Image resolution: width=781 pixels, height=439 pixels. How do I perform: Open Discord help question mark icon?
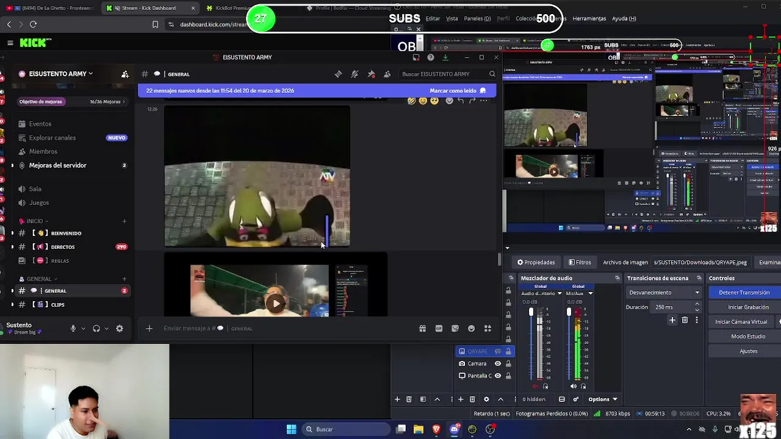click(431, 57)
